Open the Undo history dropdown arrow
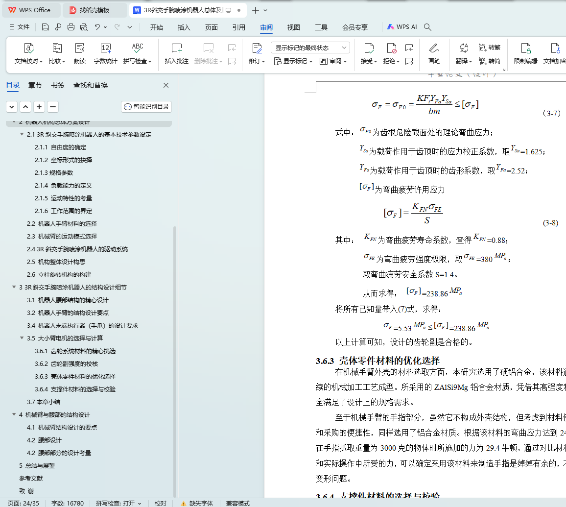 click(105, 27)
